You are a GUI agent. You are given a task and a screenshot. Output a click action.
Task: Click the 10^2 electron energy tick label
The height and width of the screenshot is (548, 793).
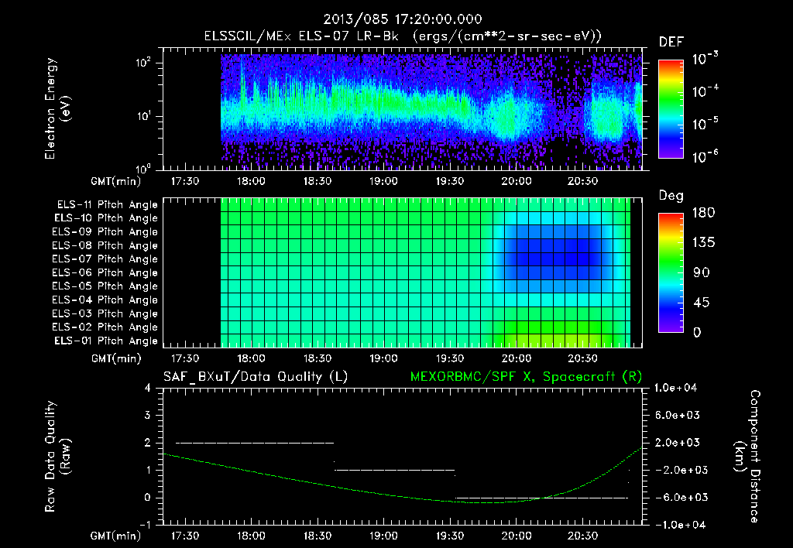pos(143,63)
